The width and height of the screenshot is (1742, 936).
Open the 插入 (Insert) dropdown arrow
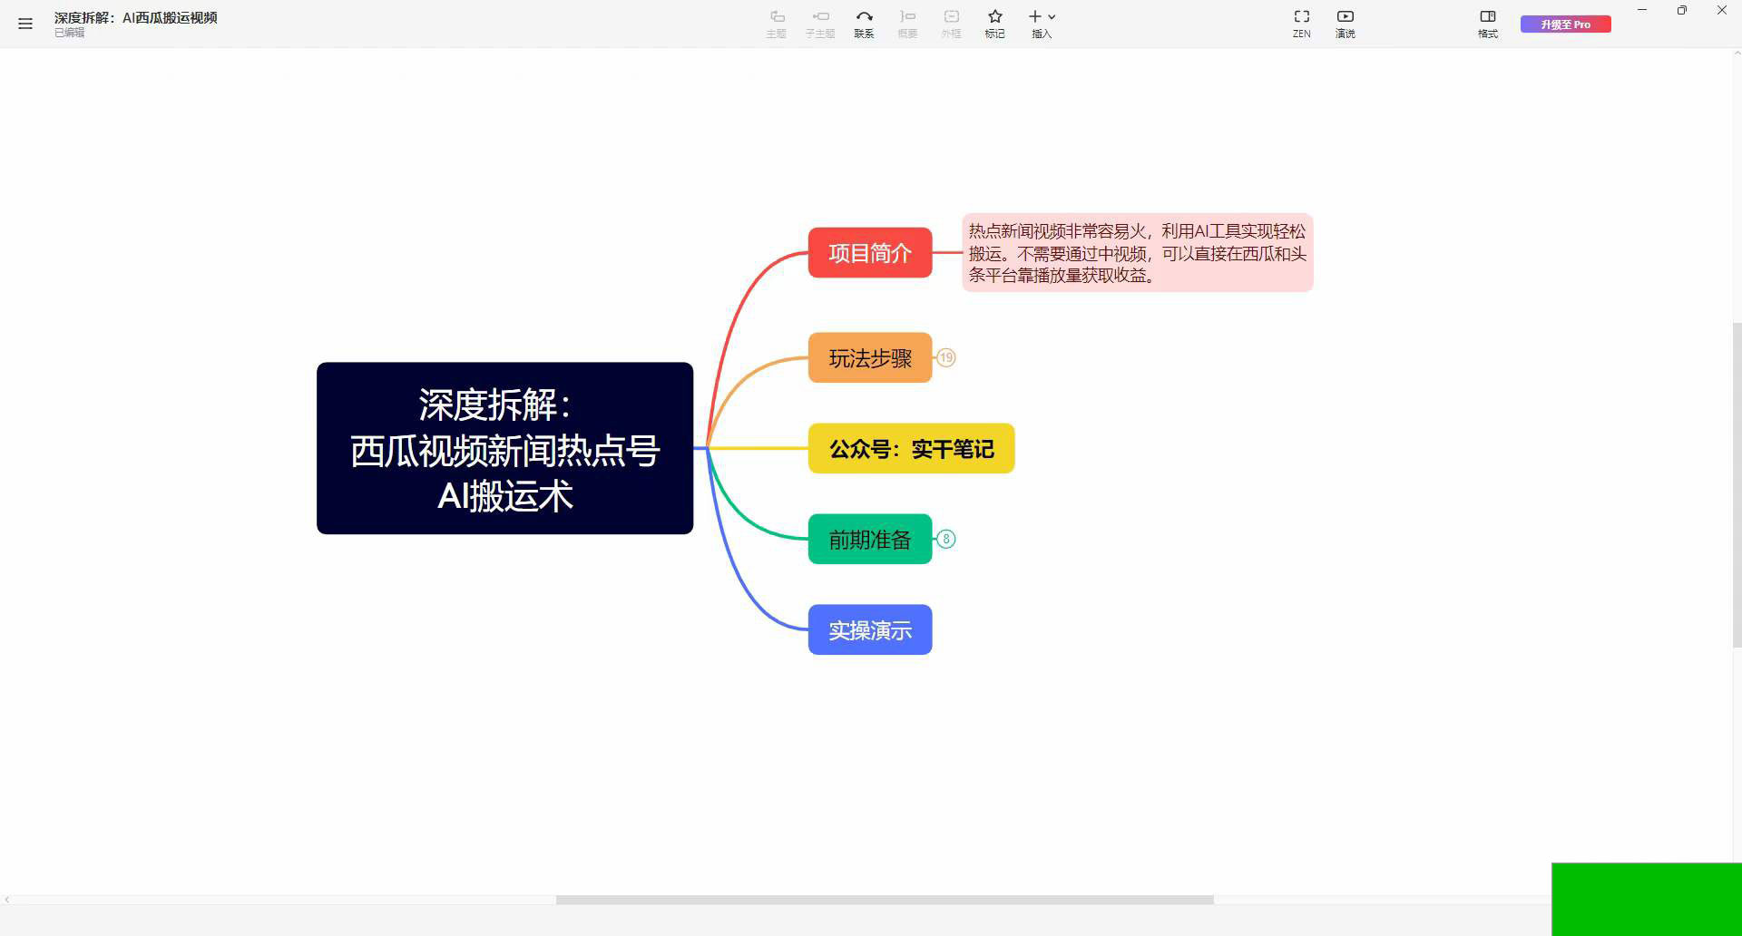1051,16
